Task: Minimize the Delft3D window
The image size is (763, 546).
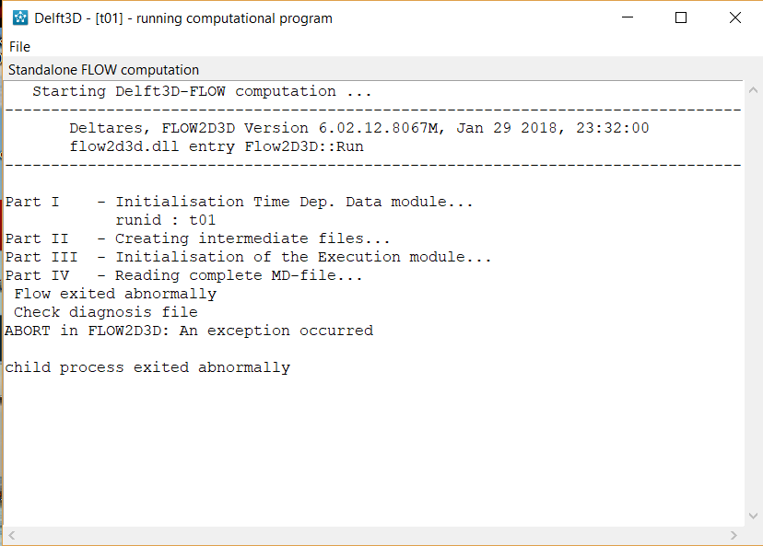Action: click(628, 17)
